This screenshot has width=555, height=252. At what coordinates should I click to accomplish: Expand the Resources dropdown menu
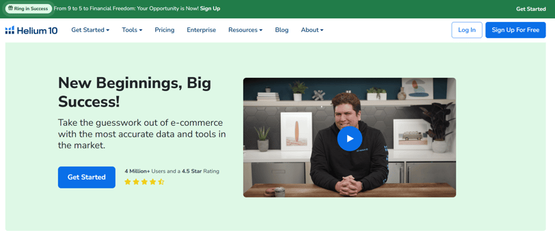click(x=245, y=30)
